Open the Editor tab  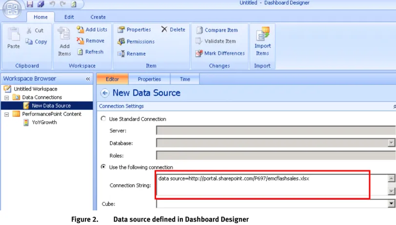[112, 79]
